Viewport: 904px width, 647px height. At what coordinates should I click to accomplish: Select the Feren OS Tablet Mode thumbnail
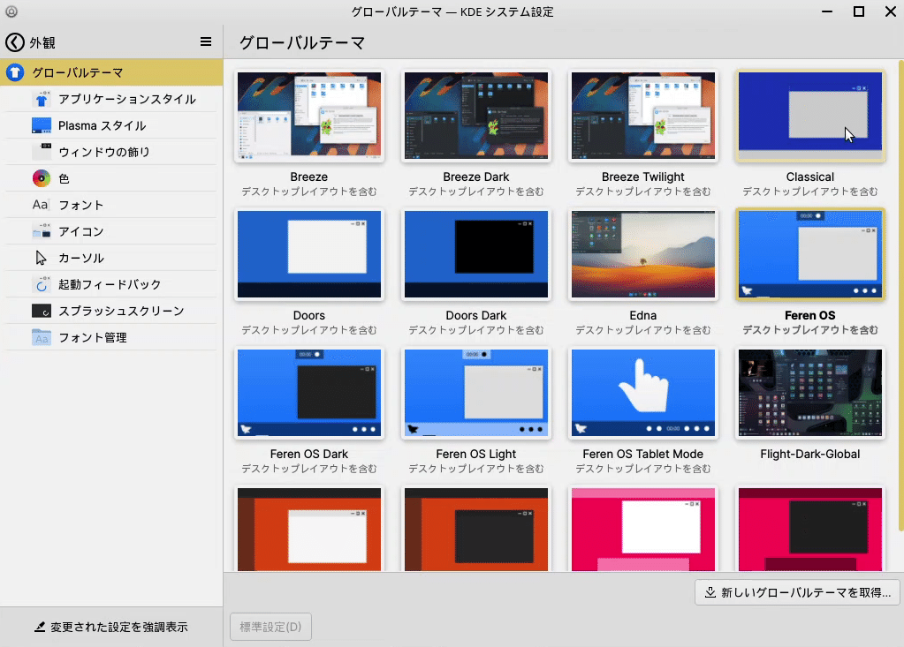[642, 393]
